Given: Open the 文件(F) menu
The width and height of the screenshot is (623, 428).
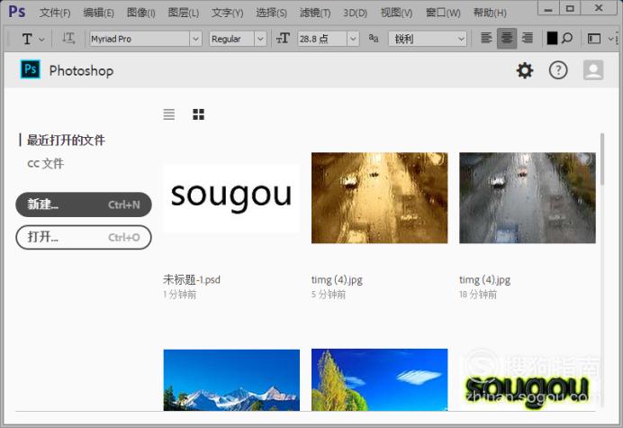Looking at the screenshot, I should [x=55, y=13].
